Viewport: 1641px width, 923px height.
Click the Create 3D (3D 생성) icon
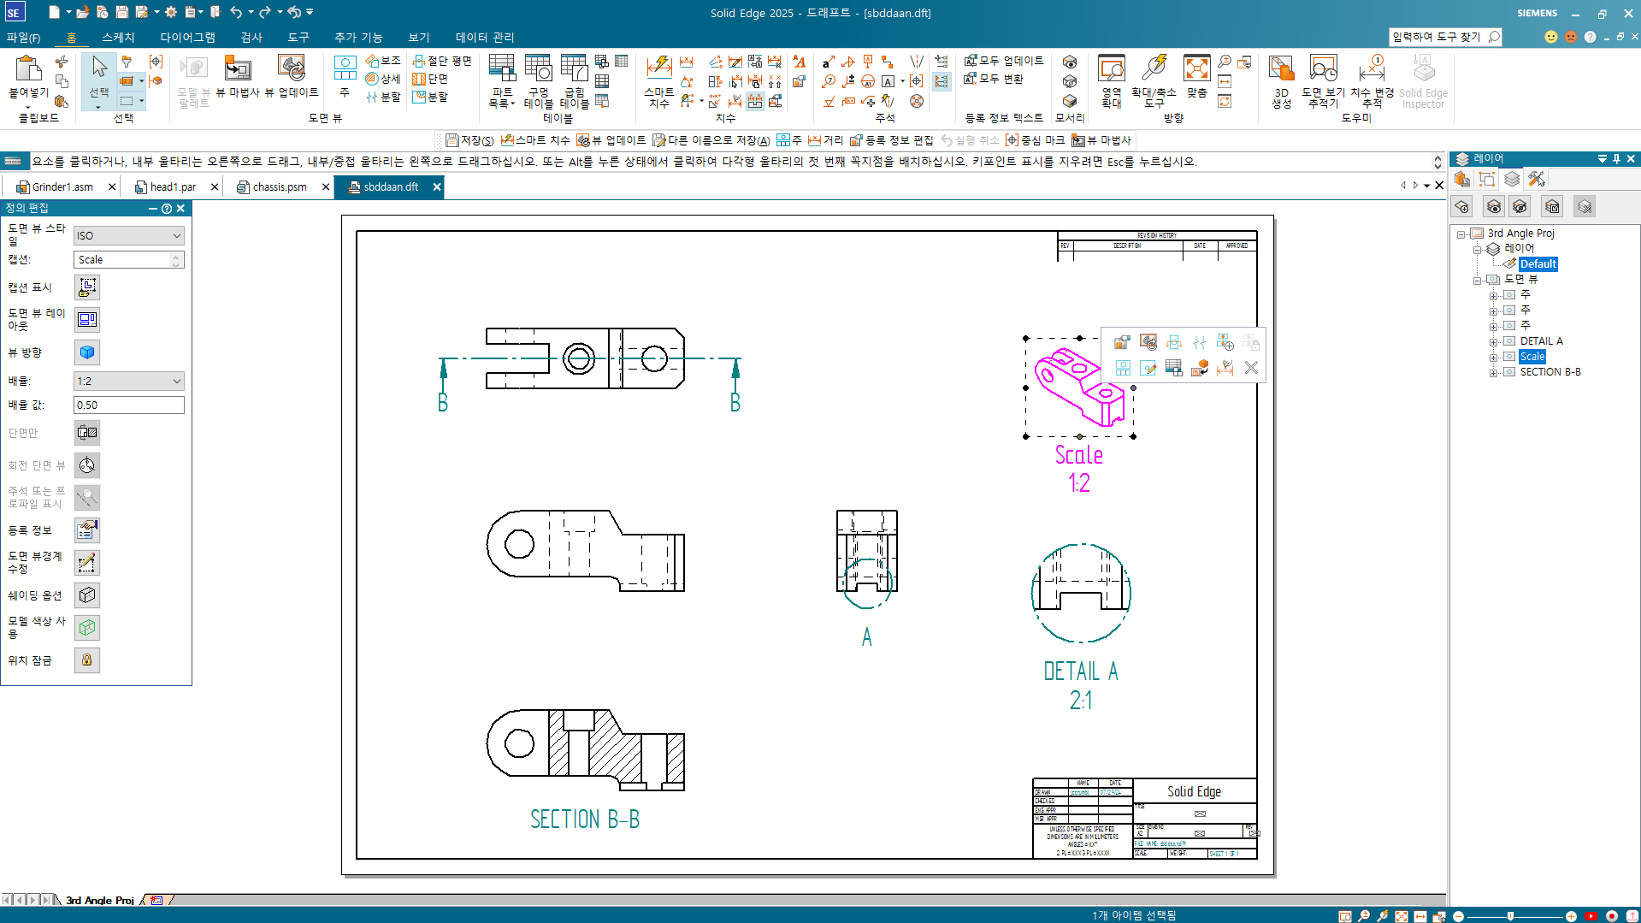(x=1281, y=80)
